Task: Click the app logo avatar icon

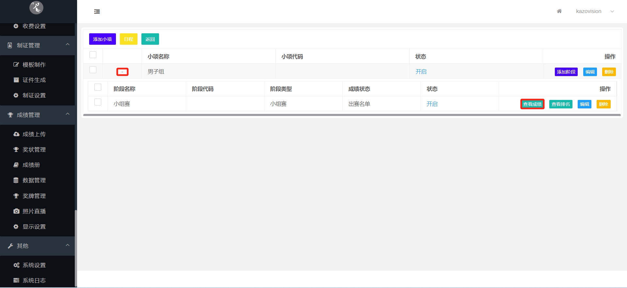Action: (x=36, y=8)
